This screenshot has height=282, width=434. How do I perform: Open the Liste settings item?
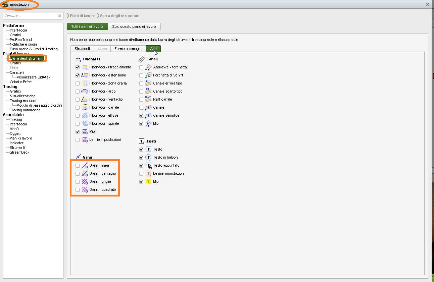14,68
